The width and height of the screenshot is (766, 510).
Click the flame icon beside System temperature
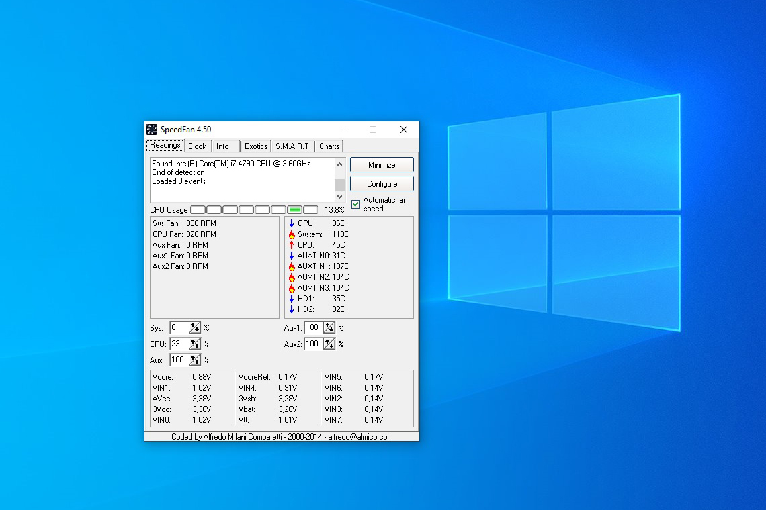pyautogui.click(x=292, y=234)
